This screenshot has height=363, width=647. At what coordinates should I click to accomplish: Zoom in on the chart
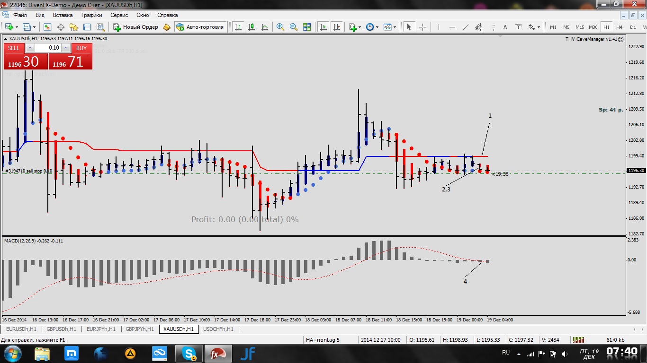(280, 27)
